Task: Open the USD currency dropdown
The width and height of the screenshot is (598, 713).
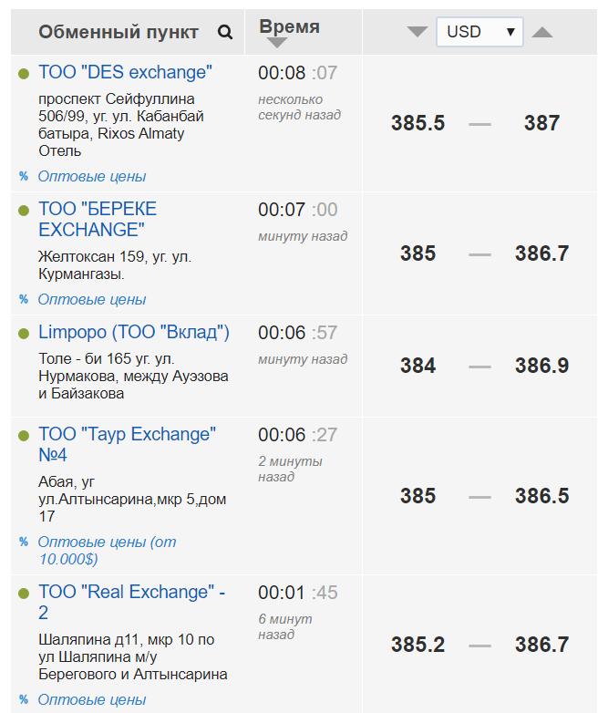Action: pyautogui.click(x=479, y=32)
